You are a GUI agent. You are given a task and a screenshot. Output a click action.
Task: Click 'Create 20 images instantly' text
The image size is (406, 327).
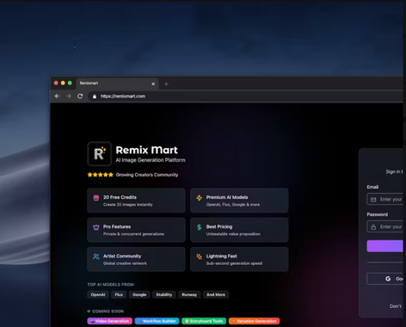[128, 205]
